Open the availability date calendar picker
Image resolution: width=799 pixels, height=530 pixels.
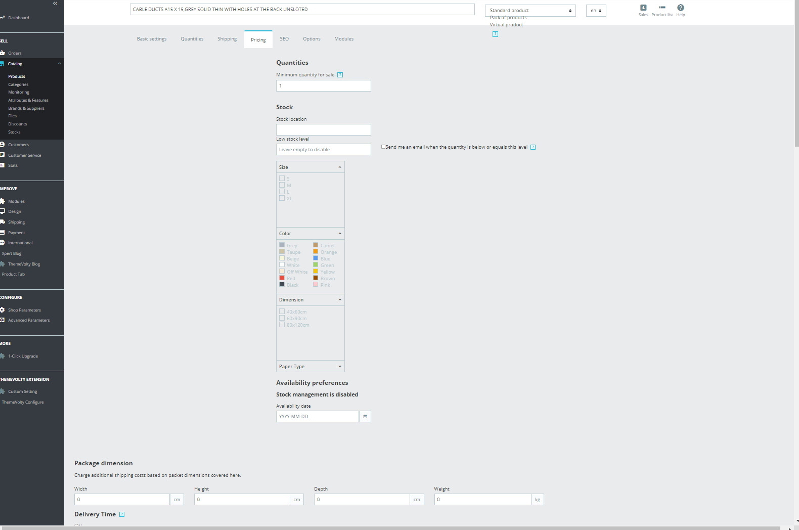[365, 417]
